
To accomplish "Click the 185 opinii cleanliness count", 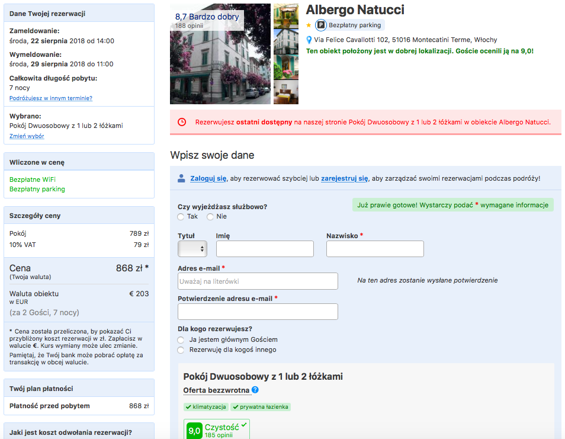I will tap(219, 435).
